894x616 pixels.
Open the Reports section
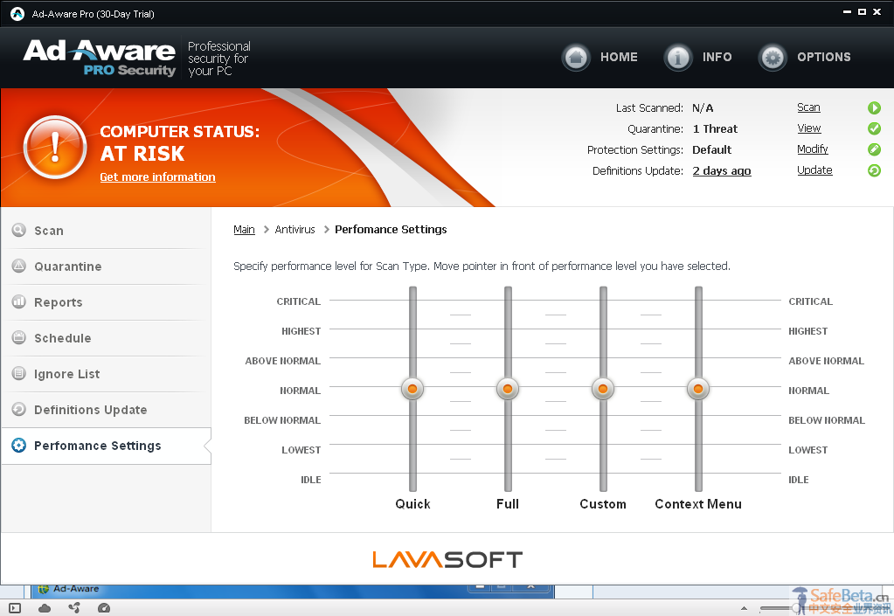pos(106,302)
